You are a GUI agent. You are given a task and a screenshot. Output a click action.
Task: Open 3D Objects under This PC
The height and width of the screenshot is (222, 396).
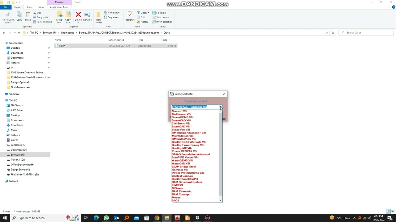pyautogui.click(x=17, y=105)
